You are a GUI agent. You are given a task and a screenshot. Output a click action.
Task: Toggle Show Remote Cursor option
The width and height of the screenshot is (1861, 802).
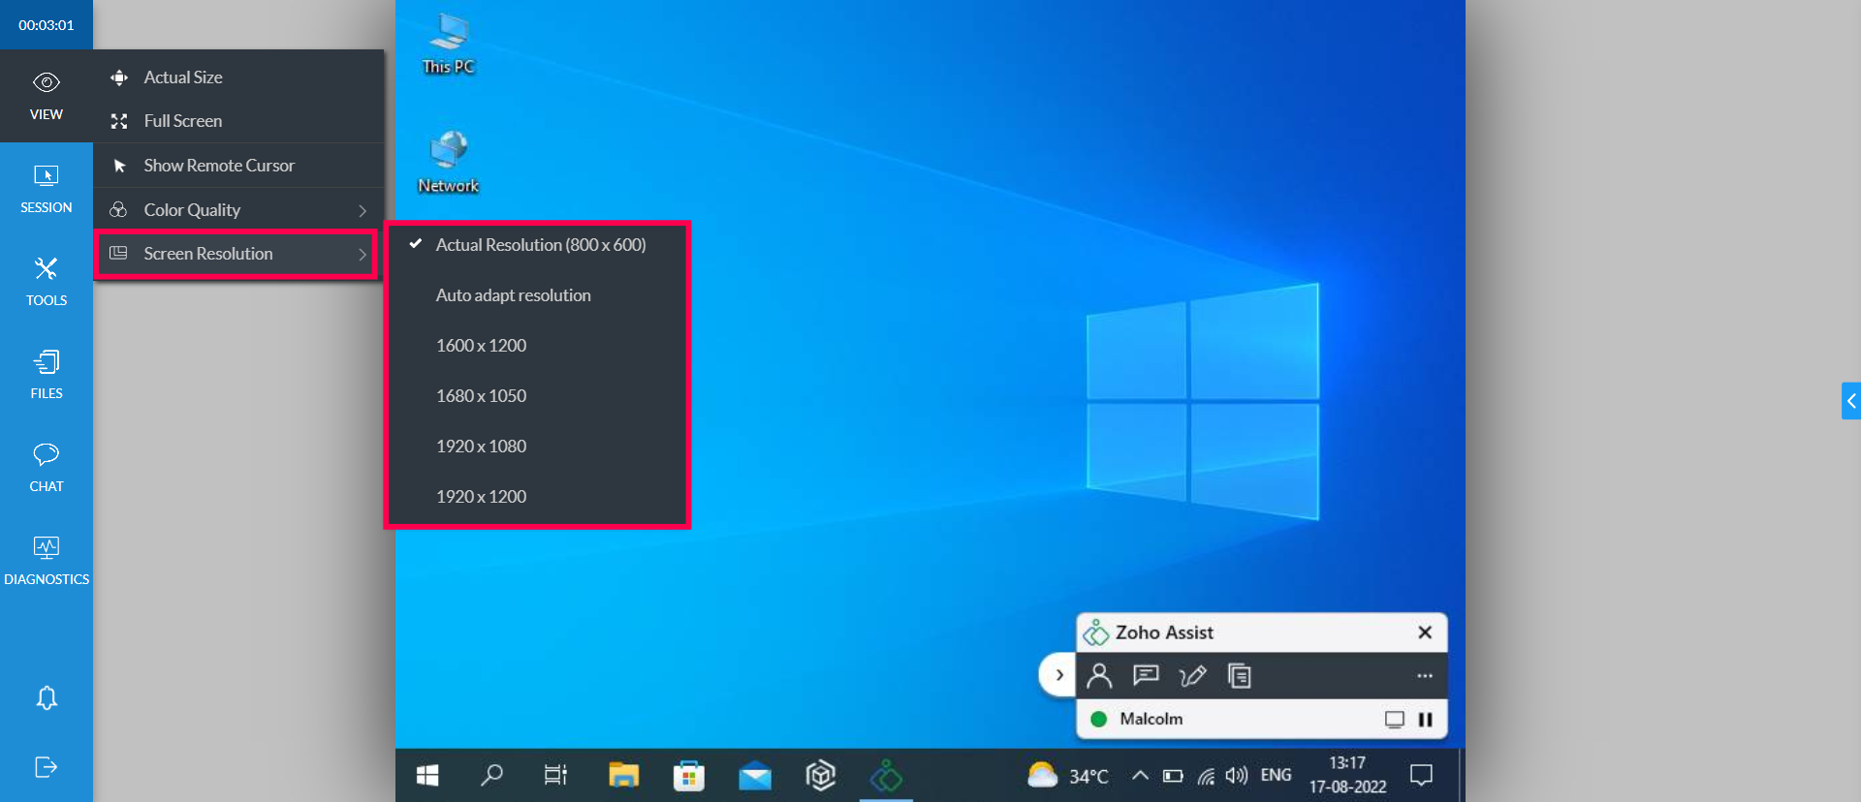click(238, 166)
